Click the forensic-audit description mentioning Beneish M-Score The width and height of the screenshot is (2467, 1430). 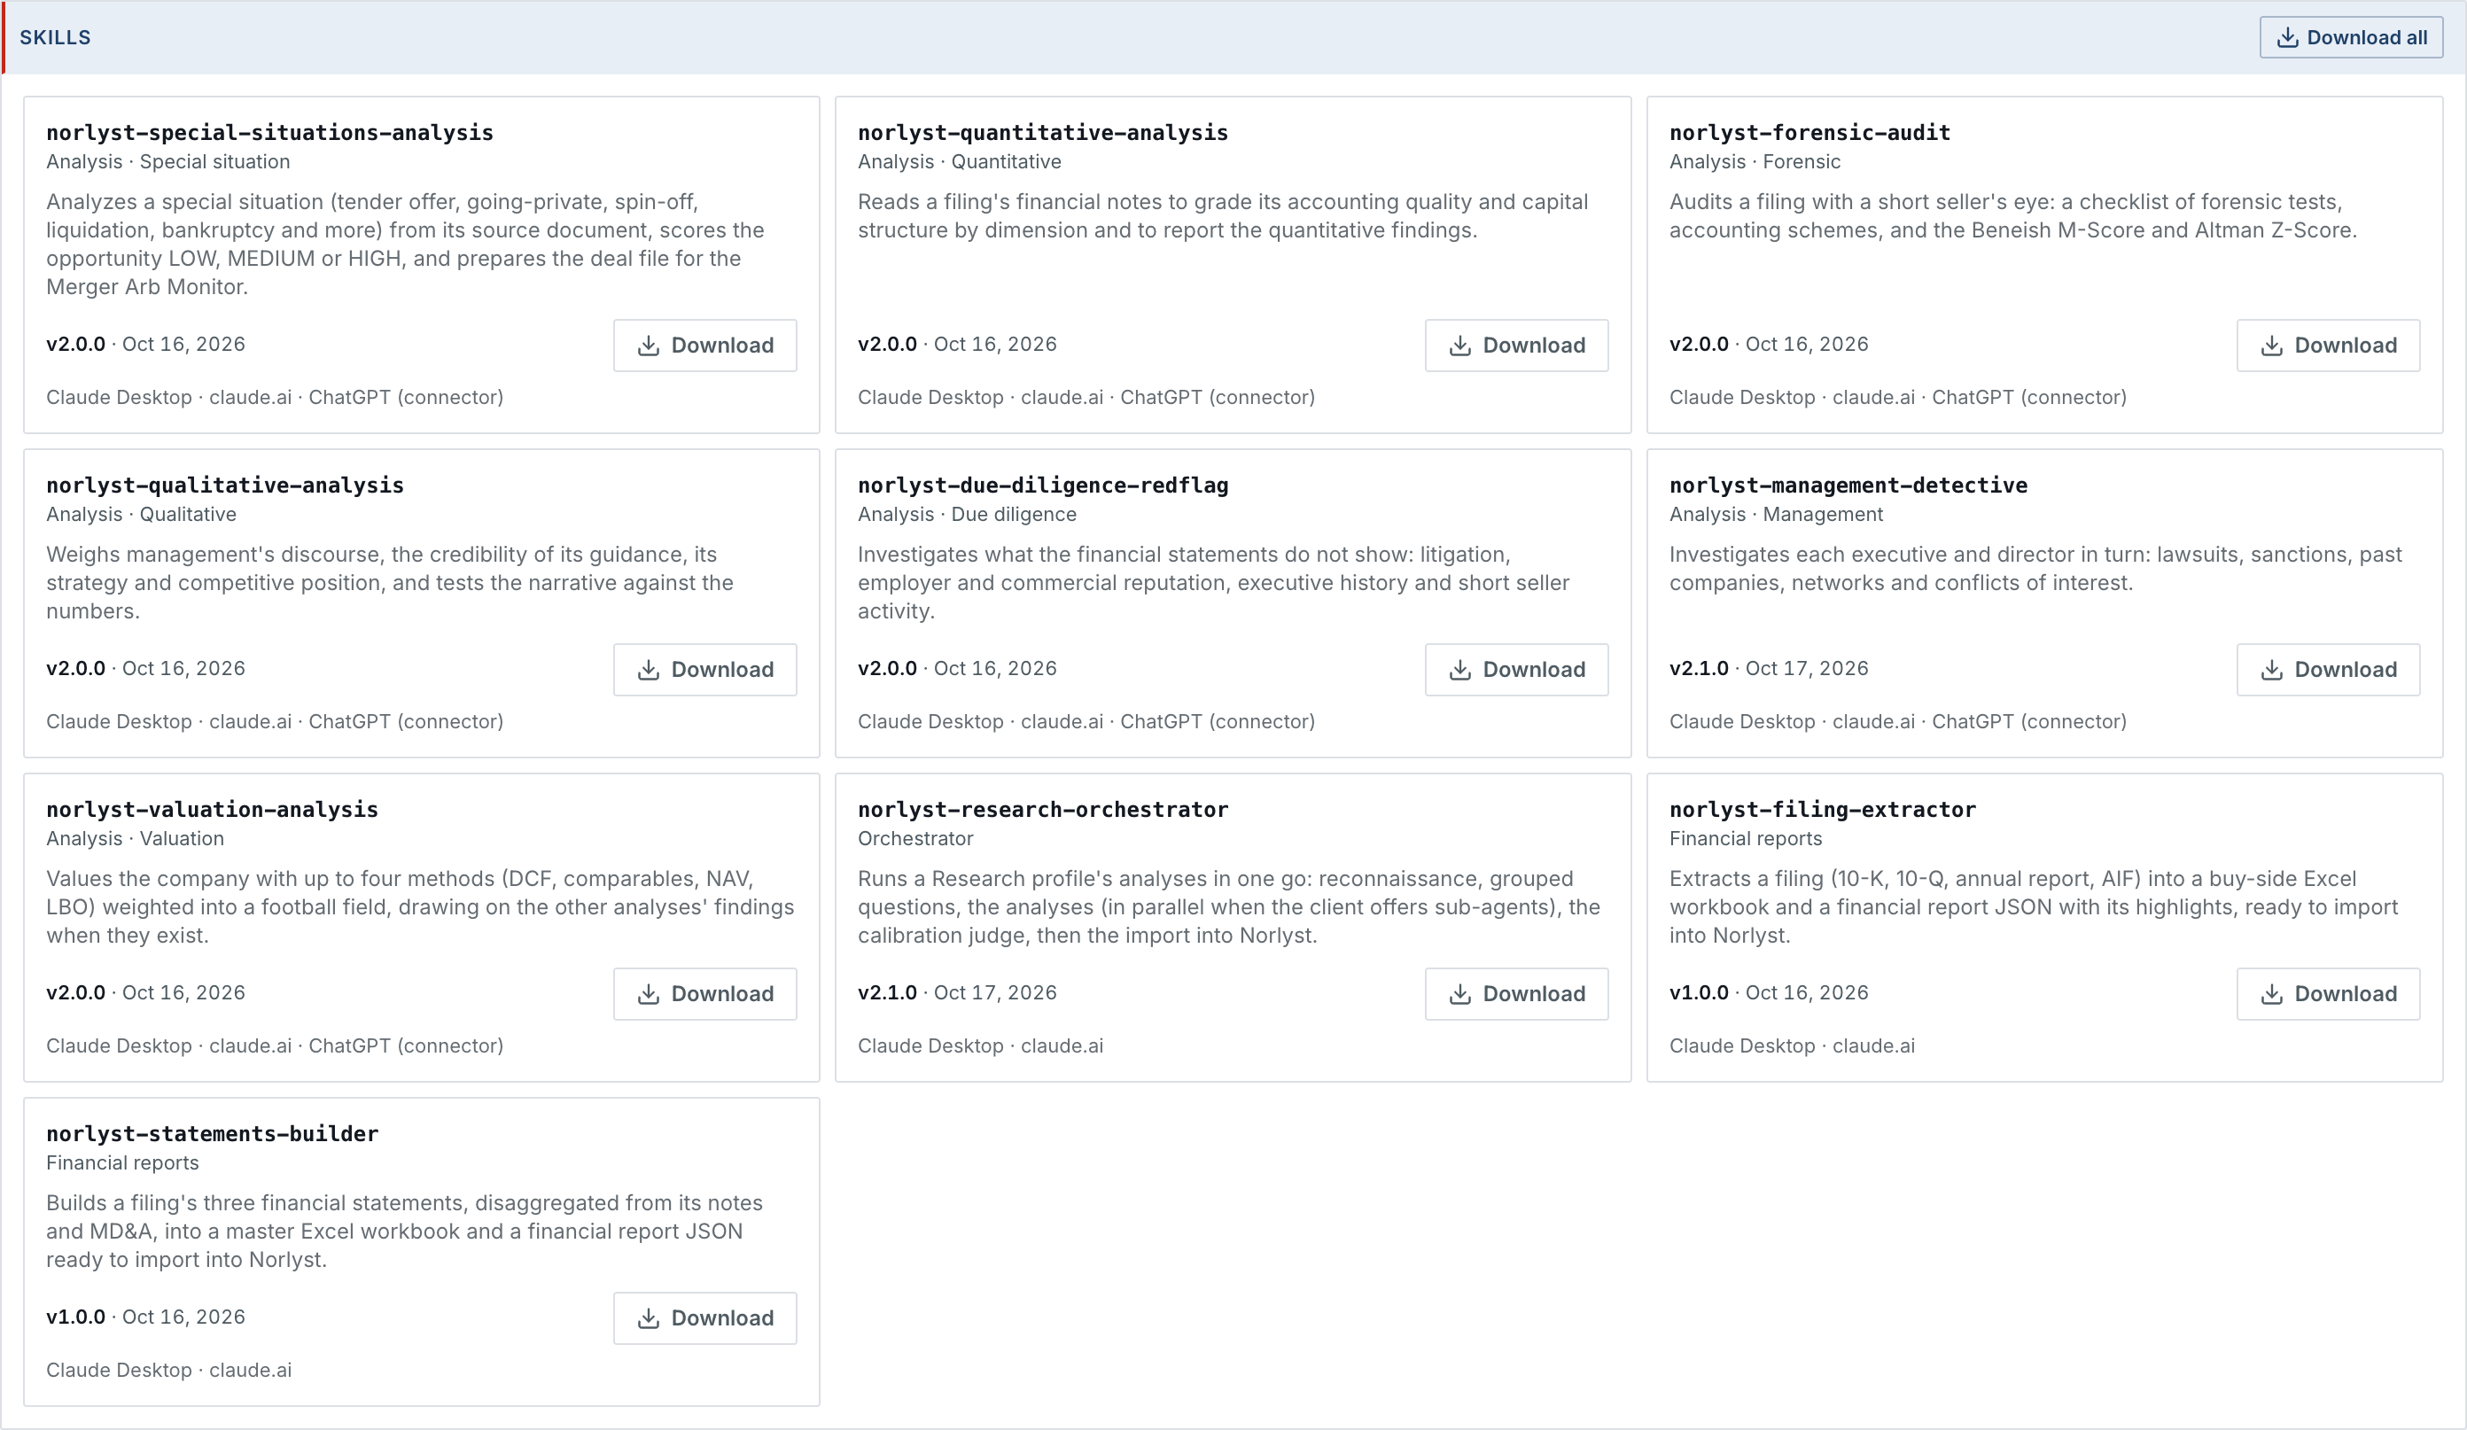(2012, 216)
